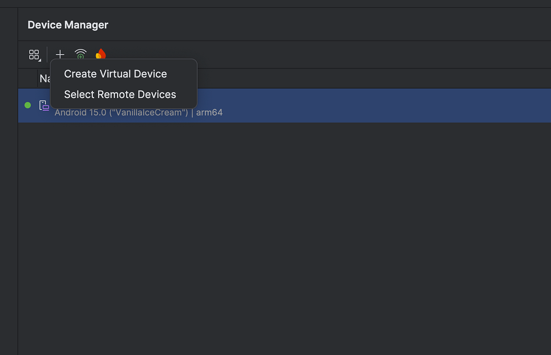Sort by the Name column header
Viewport: 551px width, 355px height.
click(44, 79)
